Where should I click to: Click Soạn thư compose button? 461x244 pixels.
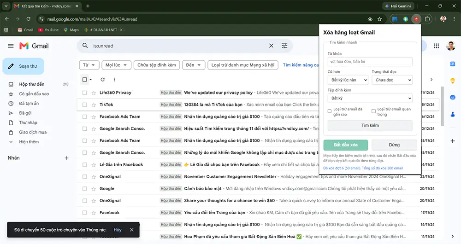coord(23,66)
